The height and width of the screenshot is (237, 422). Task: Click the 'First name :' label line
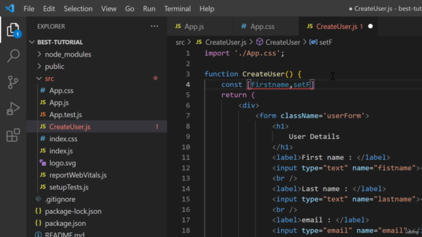[331, 157]
